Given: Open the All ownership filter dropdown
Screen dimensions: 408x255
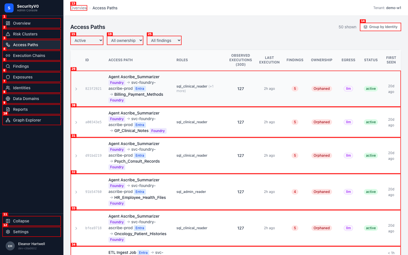Looking at the screenshot, I should [x=125, y=41].
